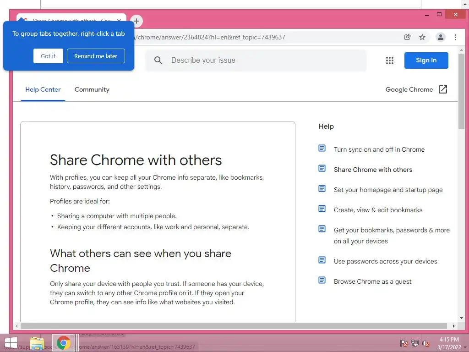Bookmark this page with the star icon

(x=422, y=37)
